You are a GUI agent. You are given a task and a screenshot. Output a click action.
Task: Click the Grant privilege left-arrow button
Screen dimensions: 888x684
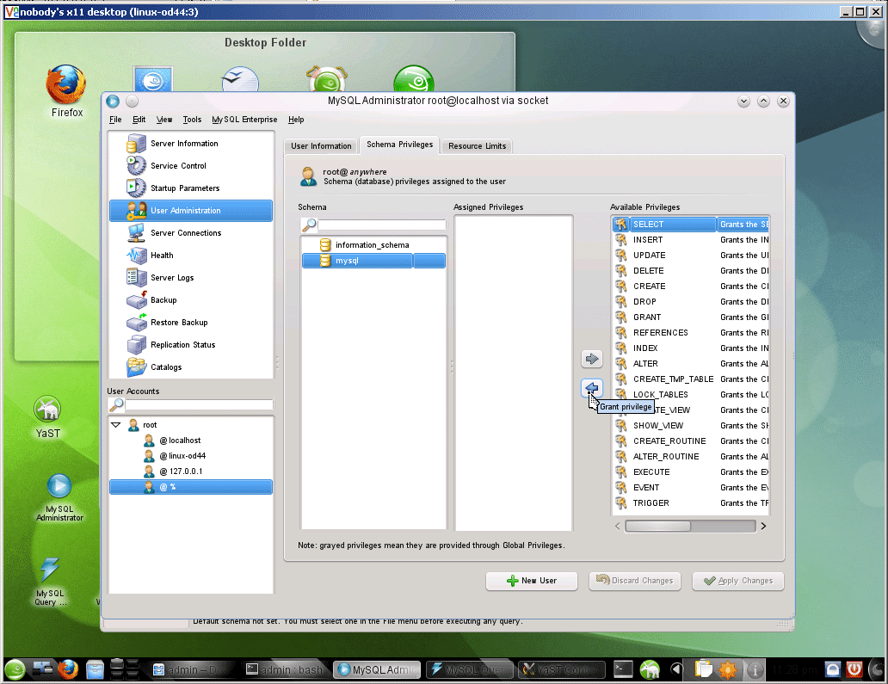[x=592, y=388]
